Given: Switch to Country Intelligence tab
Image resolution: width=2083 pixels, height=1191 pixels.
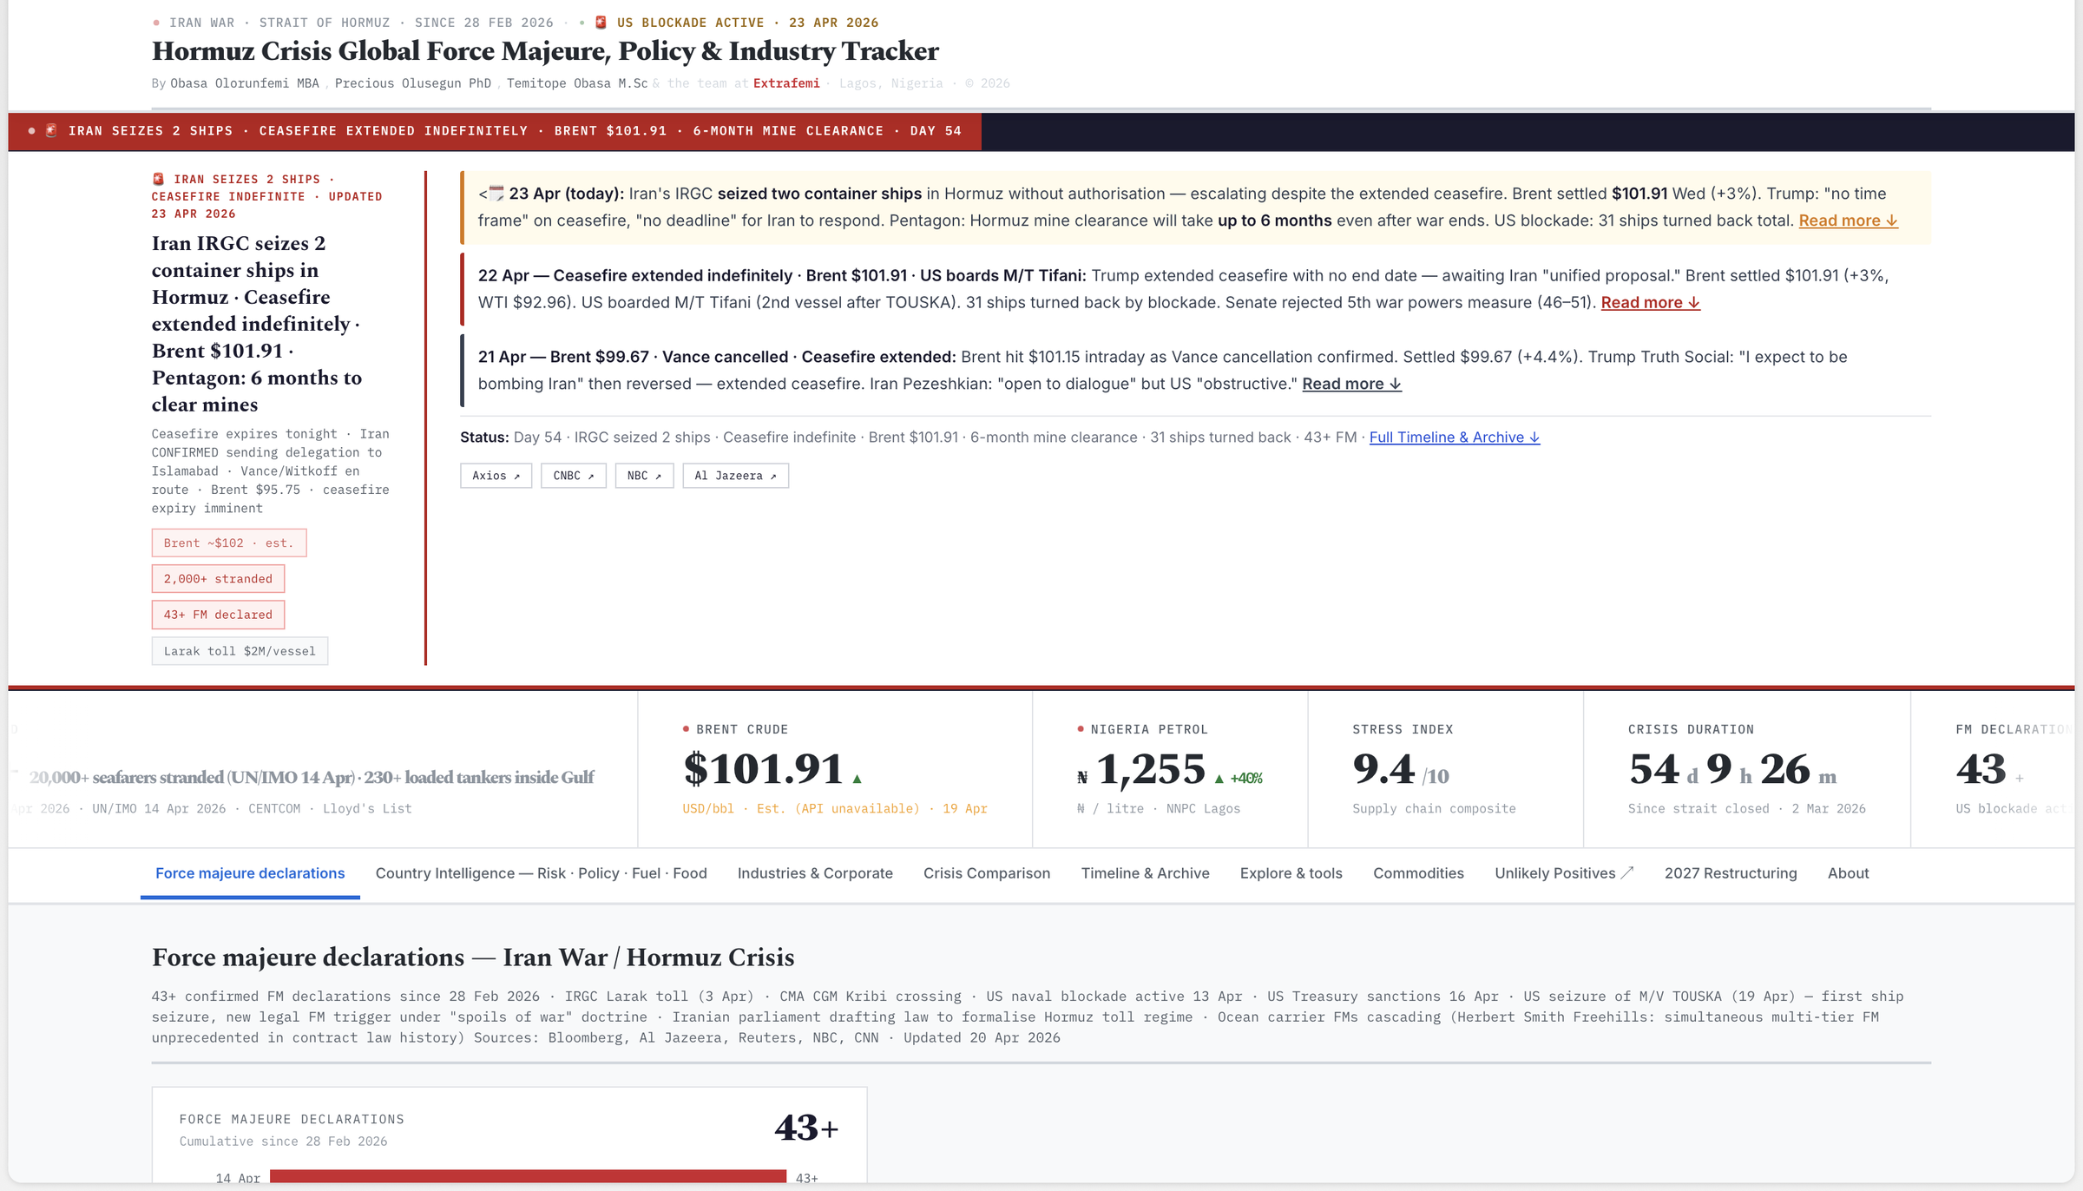Looking at the screenshot, I should tap(541, 873).
